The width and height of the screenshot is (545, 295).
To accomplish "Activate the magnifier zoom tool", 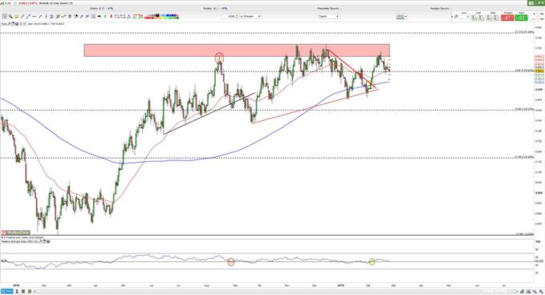I will 10,16.
